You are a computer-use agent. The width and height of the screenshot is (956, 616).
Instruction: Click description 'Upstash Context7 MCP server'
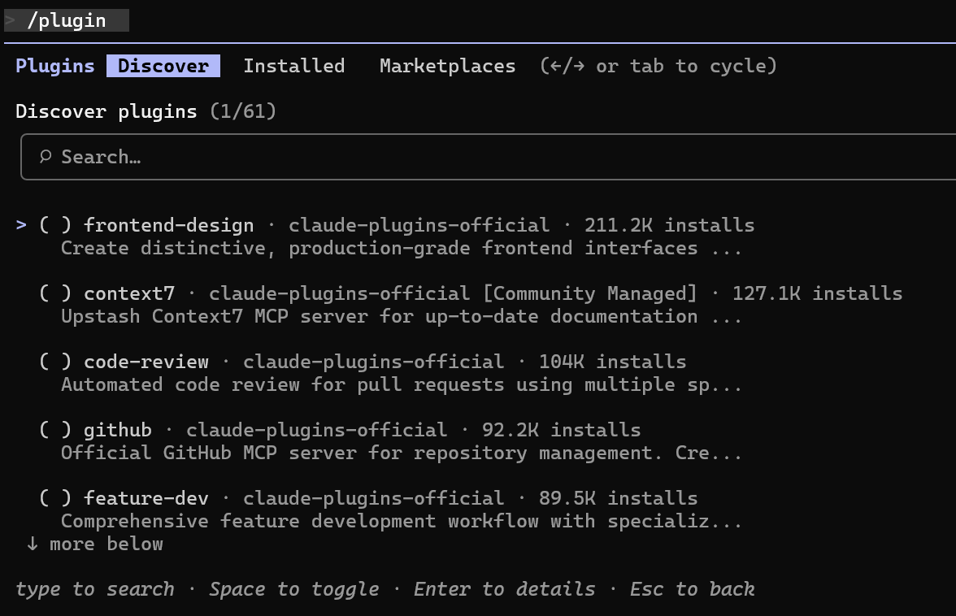214,317
